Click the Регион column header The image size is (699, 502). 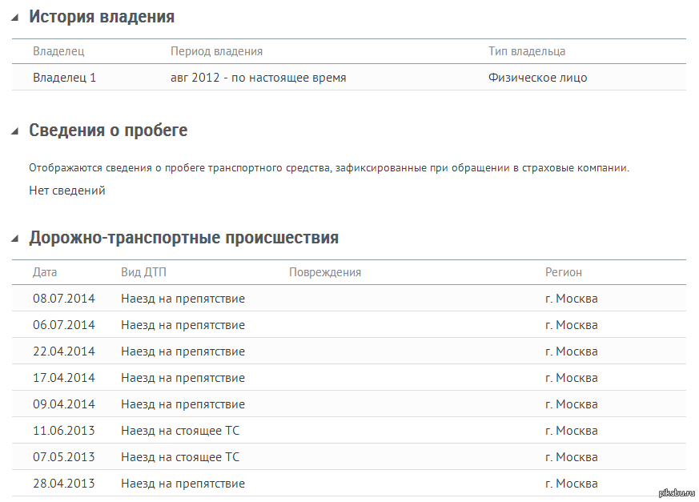564,272
